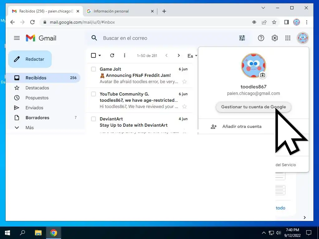Select the DeviantArt email checkbox
The width and height of the screenshot is (319, 239).
(93, 119)
